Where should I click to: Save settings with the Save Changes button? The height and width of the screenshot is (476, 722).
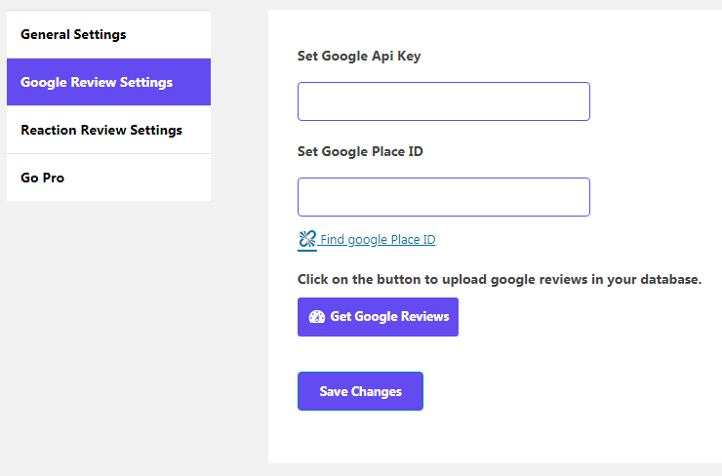pos(360,391)
